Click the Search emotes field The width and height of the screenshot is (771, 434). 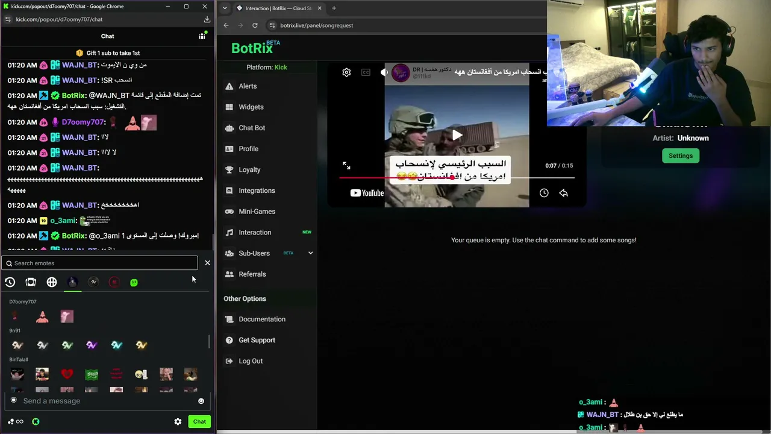(x=99, y=263)
